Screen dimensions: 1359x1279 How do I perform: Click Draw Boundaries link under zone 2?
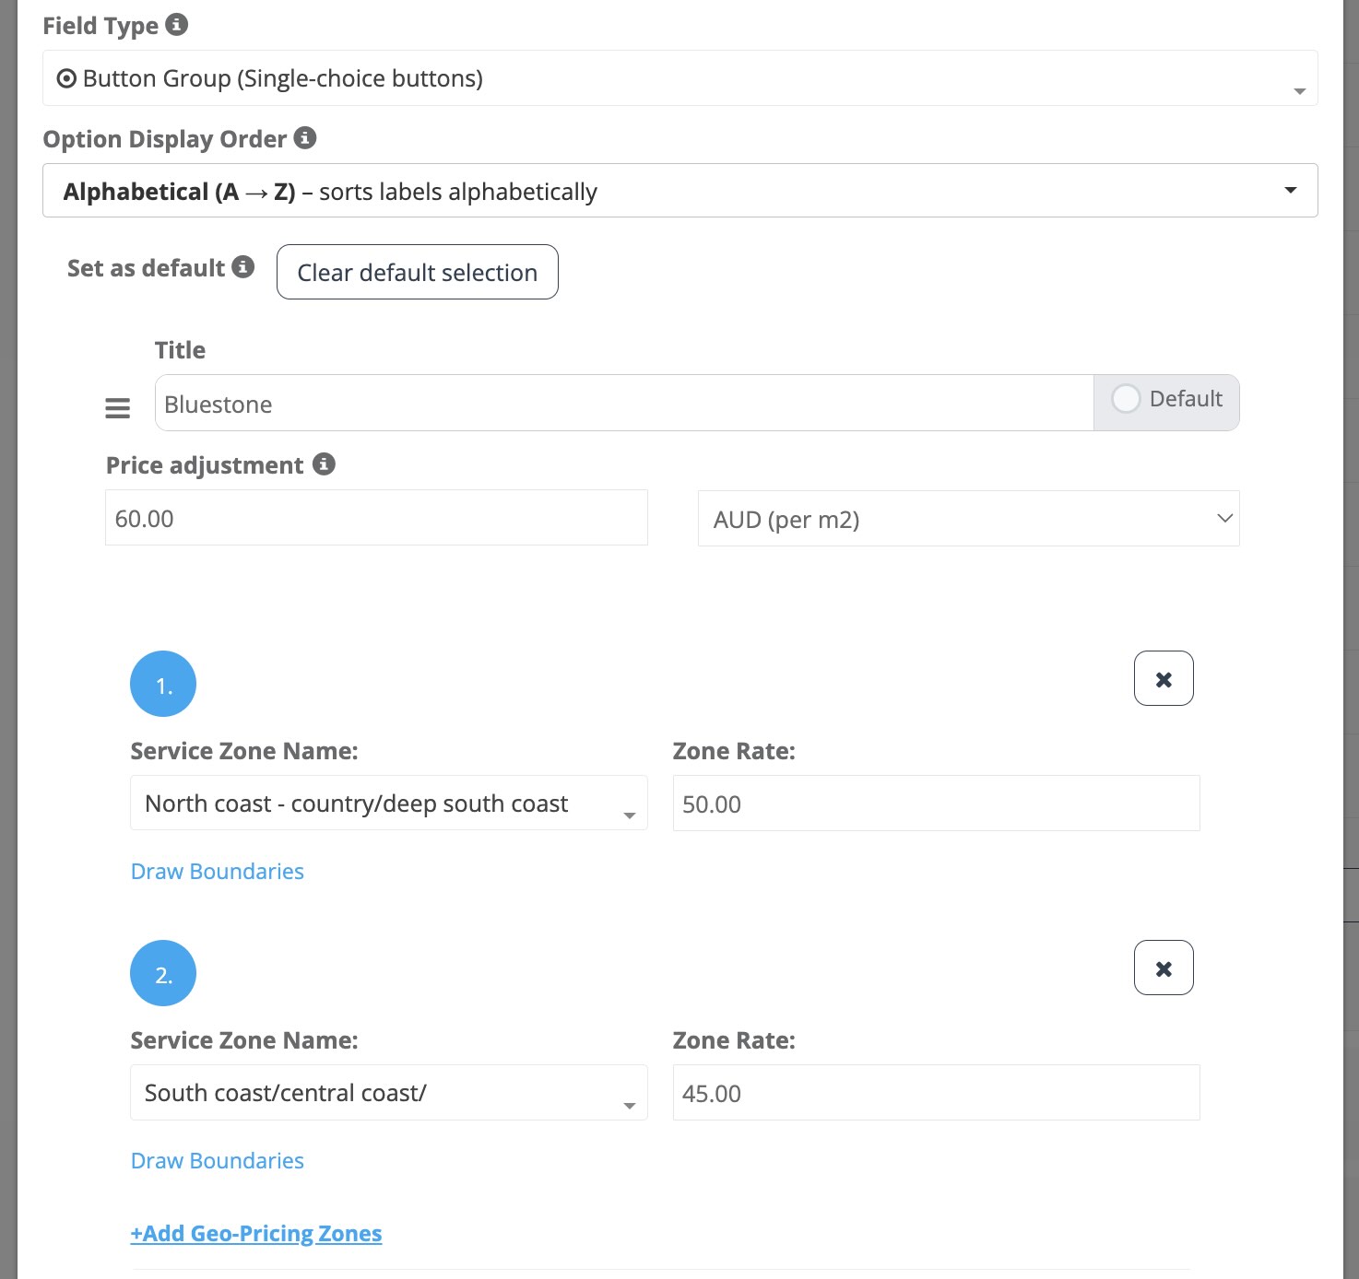(218, 1161)
